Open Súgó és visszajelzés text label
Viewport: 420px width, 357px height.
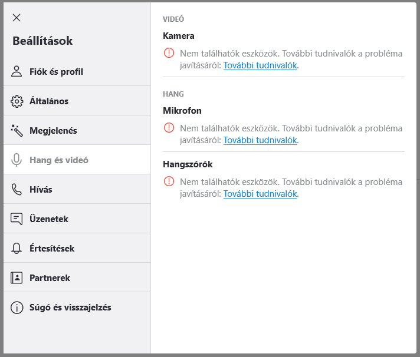click(x=70, y=307)
